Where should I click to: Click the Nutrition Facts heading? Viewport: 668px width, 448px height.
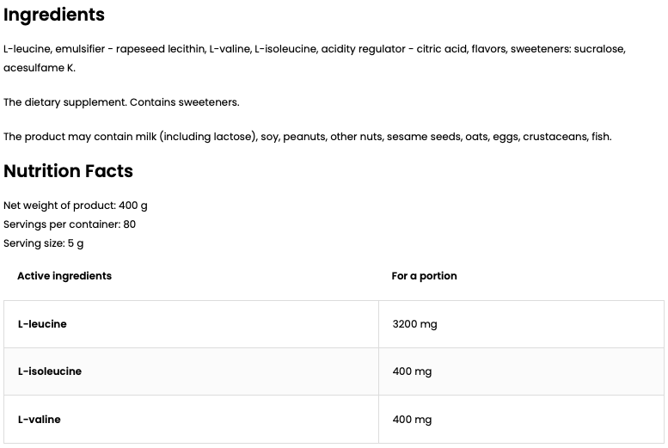coord(69,171)
